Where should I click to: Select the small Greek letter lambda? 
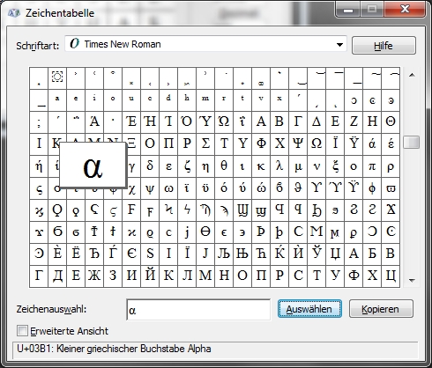click(279, 166)
